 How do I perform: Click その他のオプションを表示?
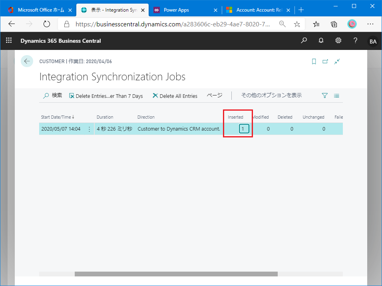click(x=271, y=95)
